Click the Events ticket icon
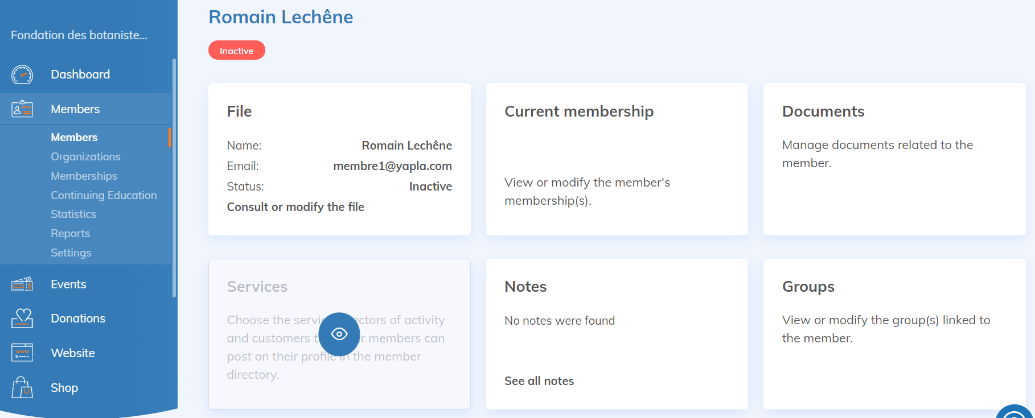The width and height of the screenshot is (1035, 418). [22, 284]
